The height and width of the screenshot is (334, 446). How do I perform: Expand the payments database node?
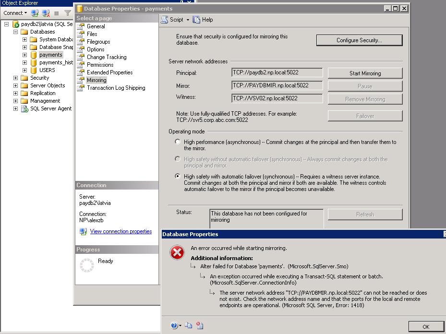pos(25,55)
